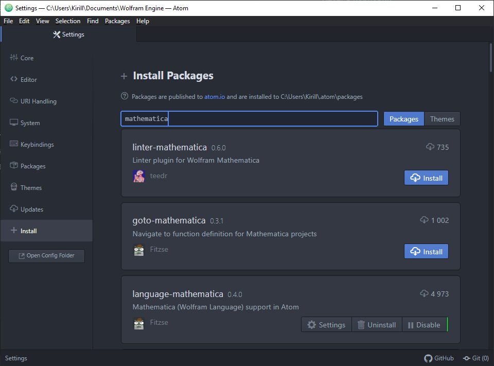Open the Core settings section
Image resolution: width=494 pixels, height=366 pixels.
[47, 58]
